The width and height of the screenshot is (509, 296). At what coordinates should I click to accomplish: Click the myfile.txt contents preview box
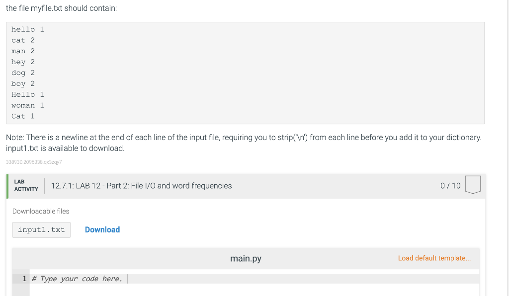[246, 73]
